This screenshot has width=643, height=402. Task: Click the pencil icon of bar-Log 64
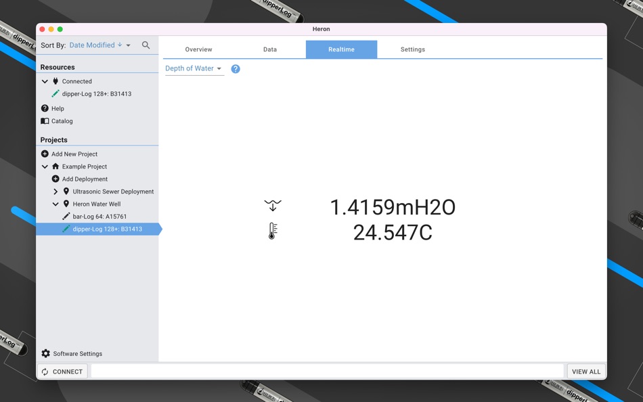pos(66,216)
